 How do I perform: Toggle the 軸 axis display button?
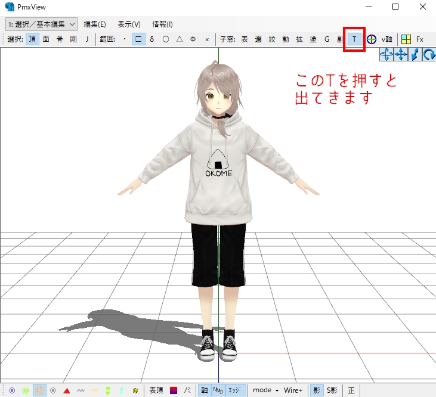pyautogui.click(x=205, y=390)
